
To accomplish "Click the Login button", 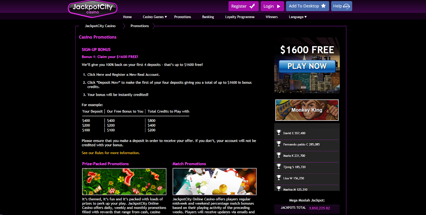I will click(272, 6).
